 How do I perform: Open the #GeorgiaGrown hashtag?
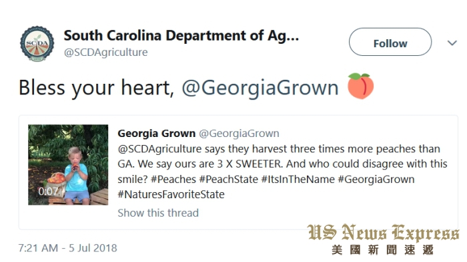click(x=376, y=180)
